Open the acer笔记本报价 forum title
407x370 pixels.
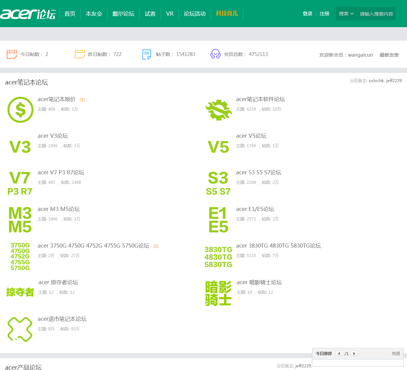[x=57, y=99]
